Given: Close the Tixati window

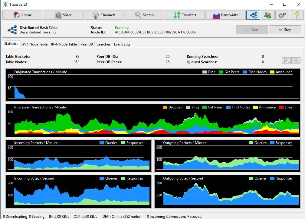Looking at the screenshot, I should click(x=298, y=4).
